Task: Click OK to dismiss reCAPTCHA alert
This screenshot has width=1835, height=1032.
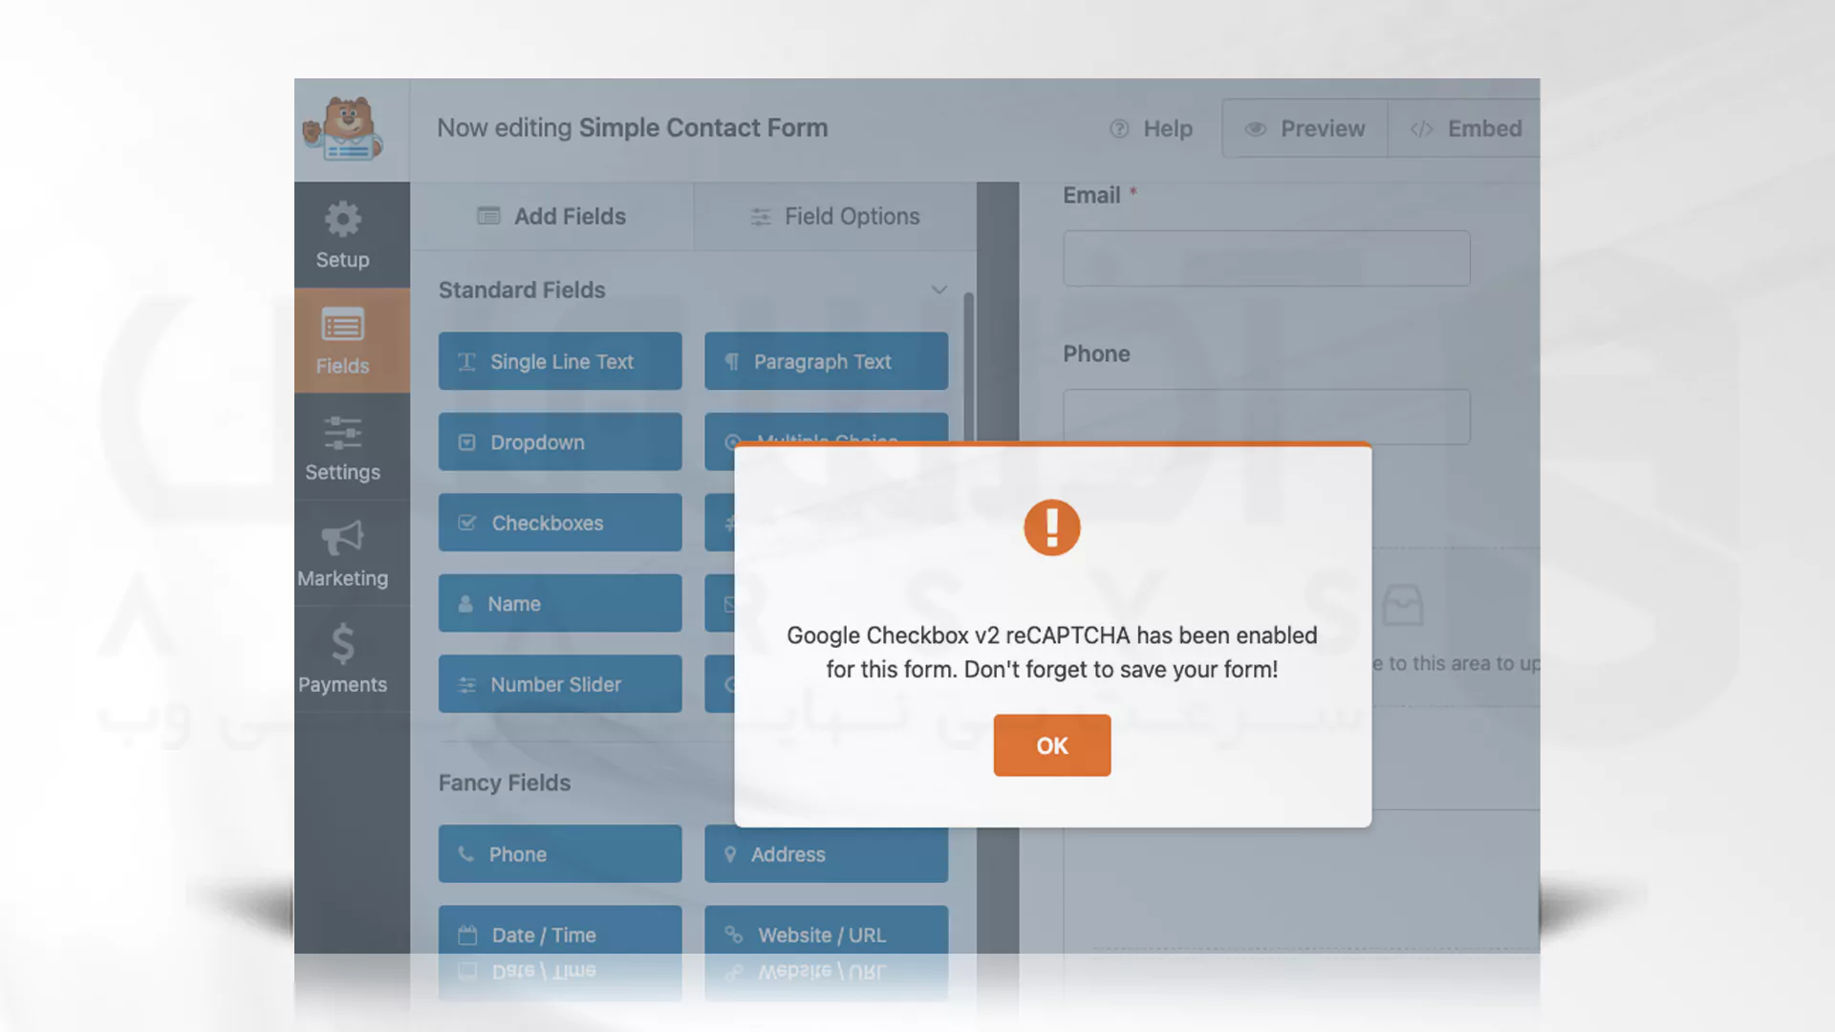Action: tap(1052, 744)
